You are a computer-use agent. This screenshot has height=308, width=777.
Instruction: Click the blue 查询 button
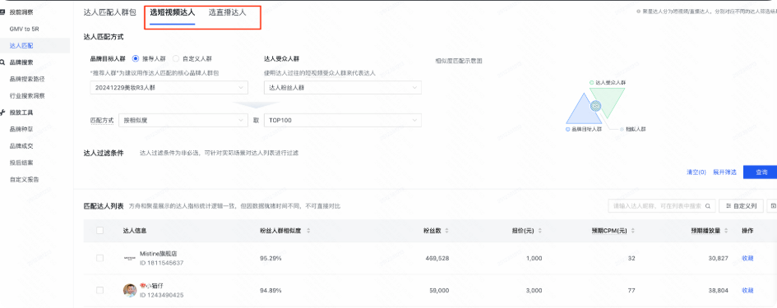761,172
